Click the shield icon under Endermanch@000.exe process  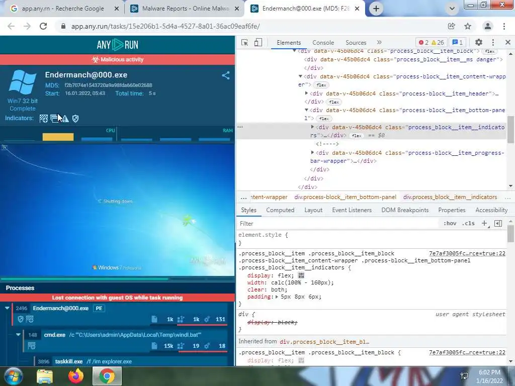pos(20,319)
